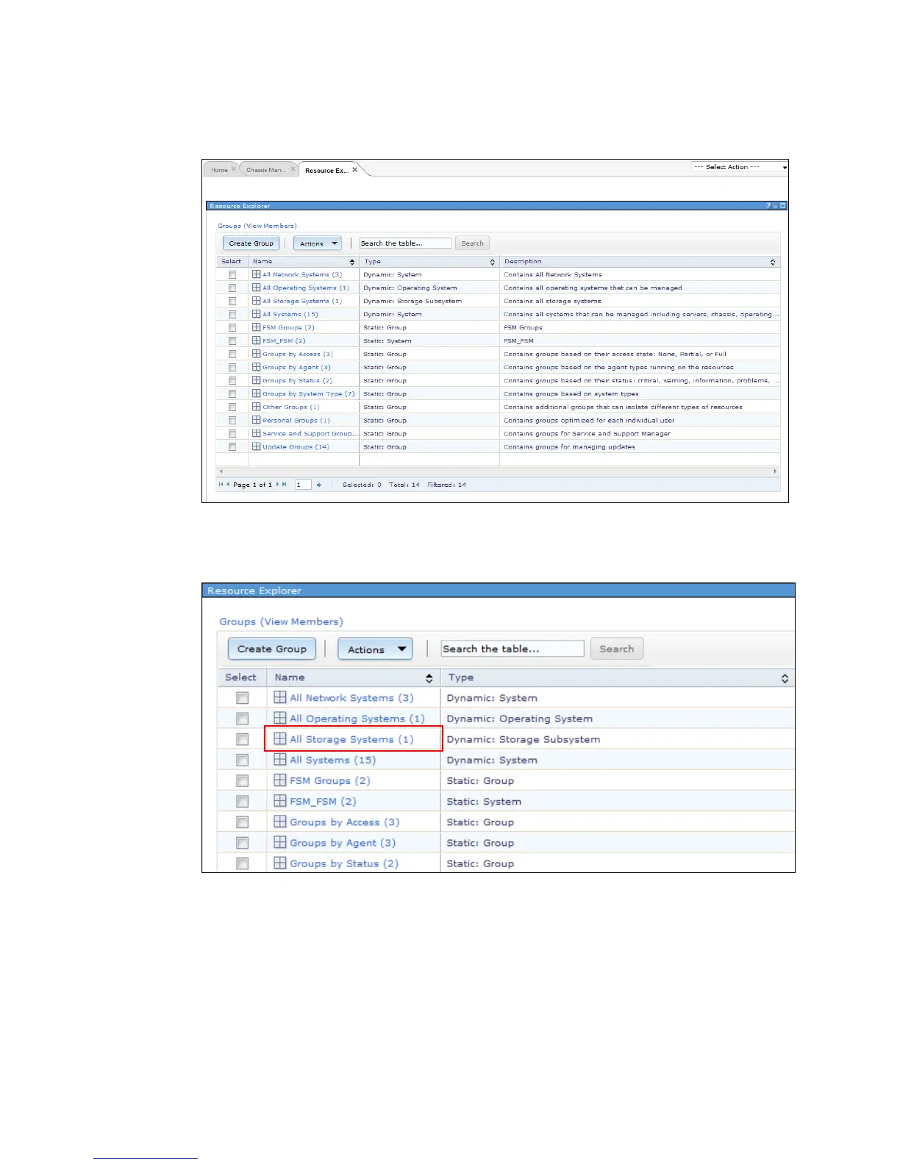The height and width of the screenshot is (1165, 900).
Task: Select the Resource Ex... tab
Action: click(x=326, y=171)
